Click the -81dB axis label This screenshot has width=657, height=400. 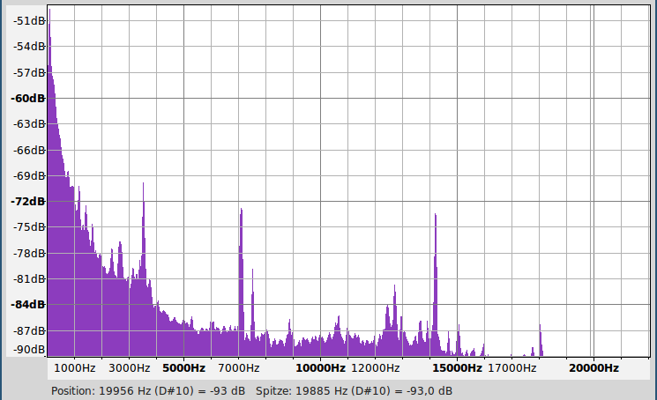click(29, 278)
